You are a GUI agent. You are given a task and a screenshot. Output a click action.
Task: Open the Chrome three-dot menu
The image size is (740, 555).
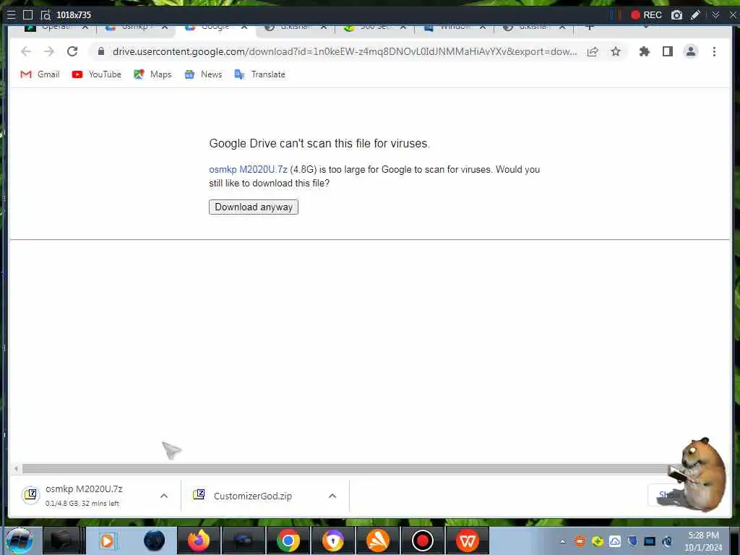714,51
